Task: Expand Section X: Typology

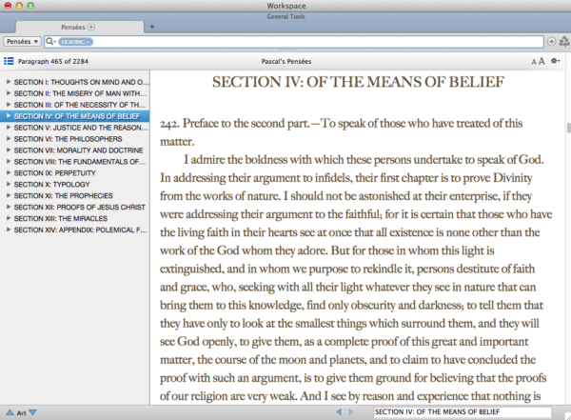Action: pyautogui.click(x=9, y=184)
